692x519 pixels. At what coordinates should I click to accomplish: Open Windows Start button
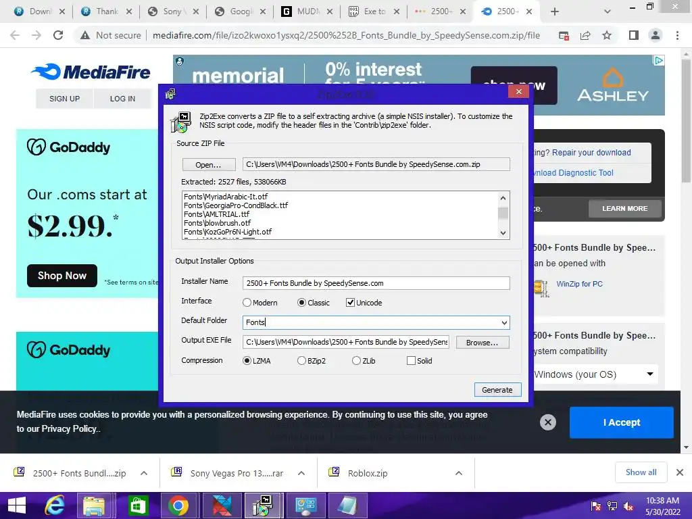pyautogui.click(x=17, y=505)
